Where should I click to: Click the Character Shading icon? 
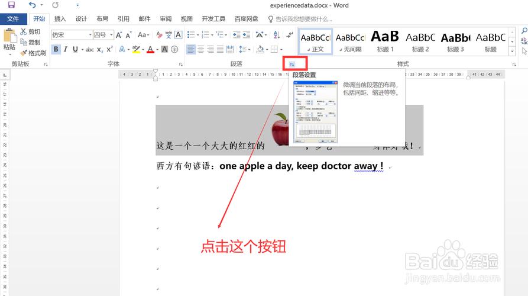click(x=164, y=49)
